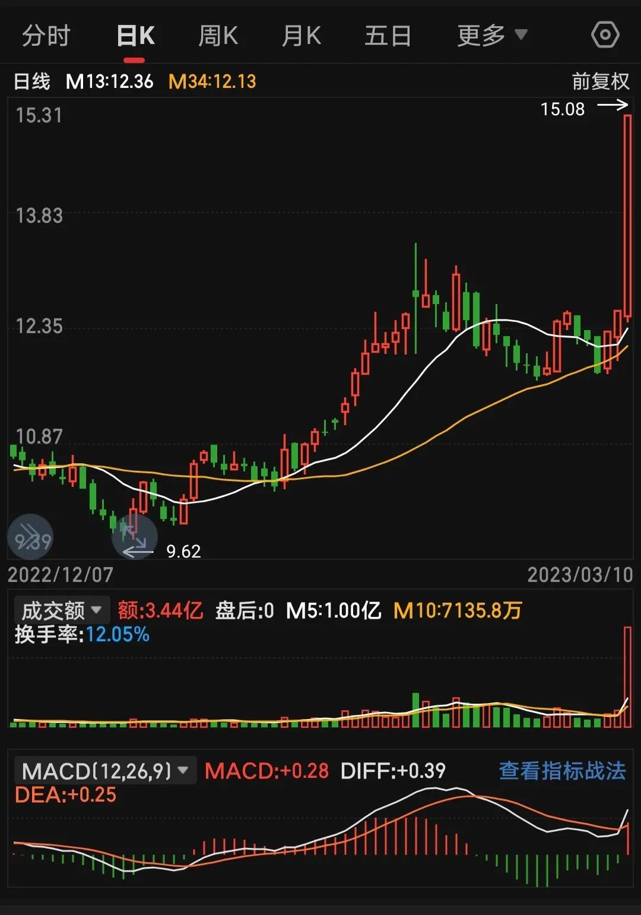641x915 pixels.
Task: Select the tallest red volume bar
Action: 627,677
